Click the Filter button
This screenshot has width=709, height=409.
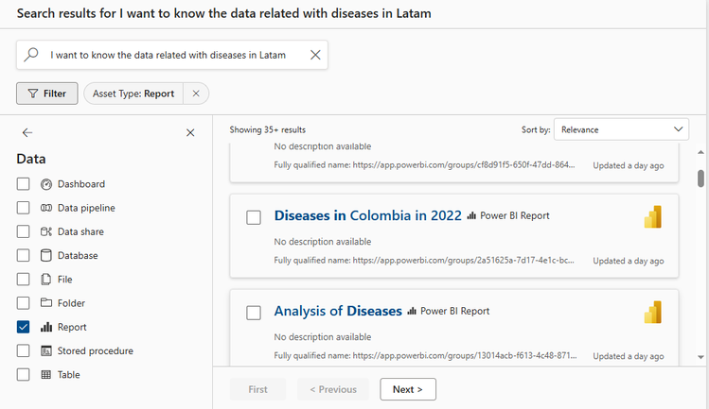pos(46,94)
